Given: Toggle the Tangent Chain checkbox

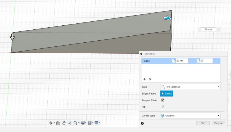Looking at the screenshot, I should tap(163, 100).
